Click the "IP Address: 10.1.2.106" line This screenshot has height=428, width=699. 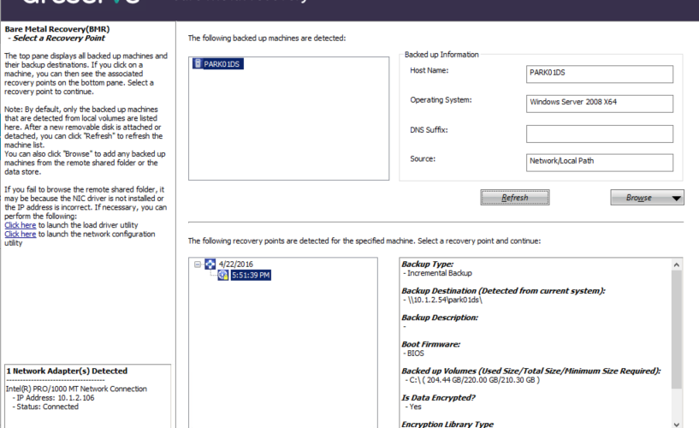pos(54,398)
